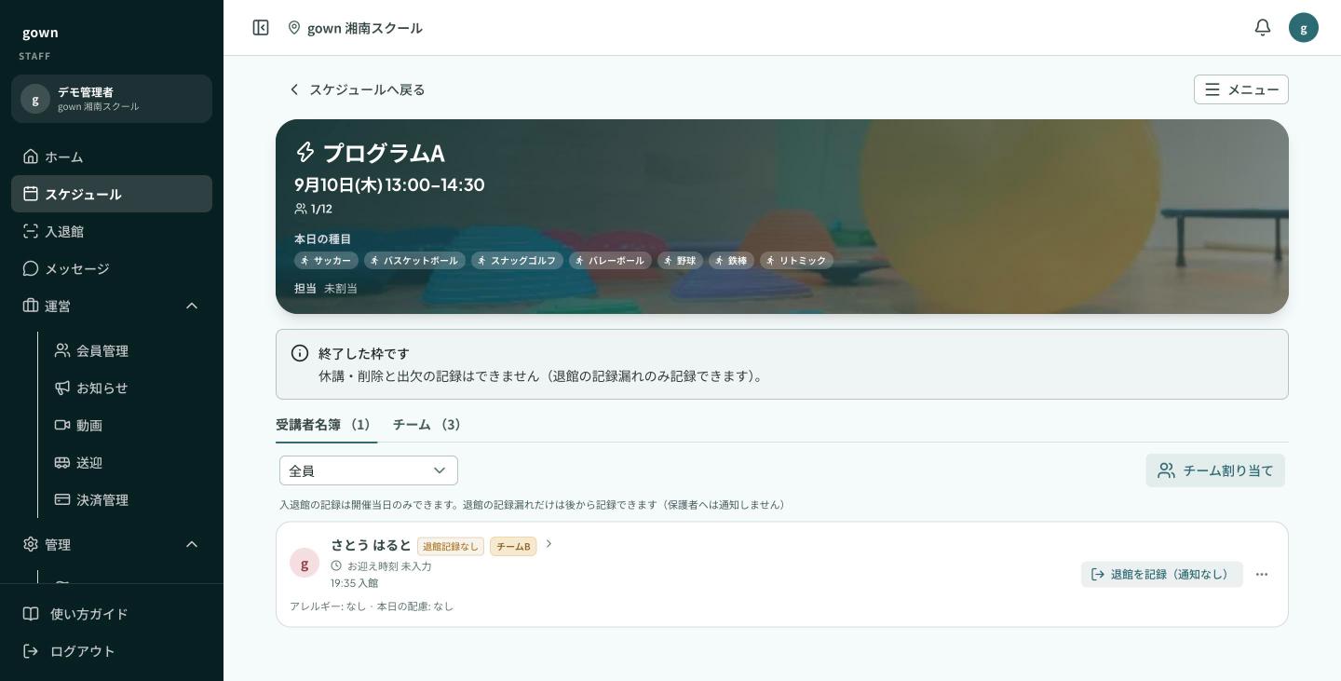Click the リトミック activity tag

click(x=796, y=261)
